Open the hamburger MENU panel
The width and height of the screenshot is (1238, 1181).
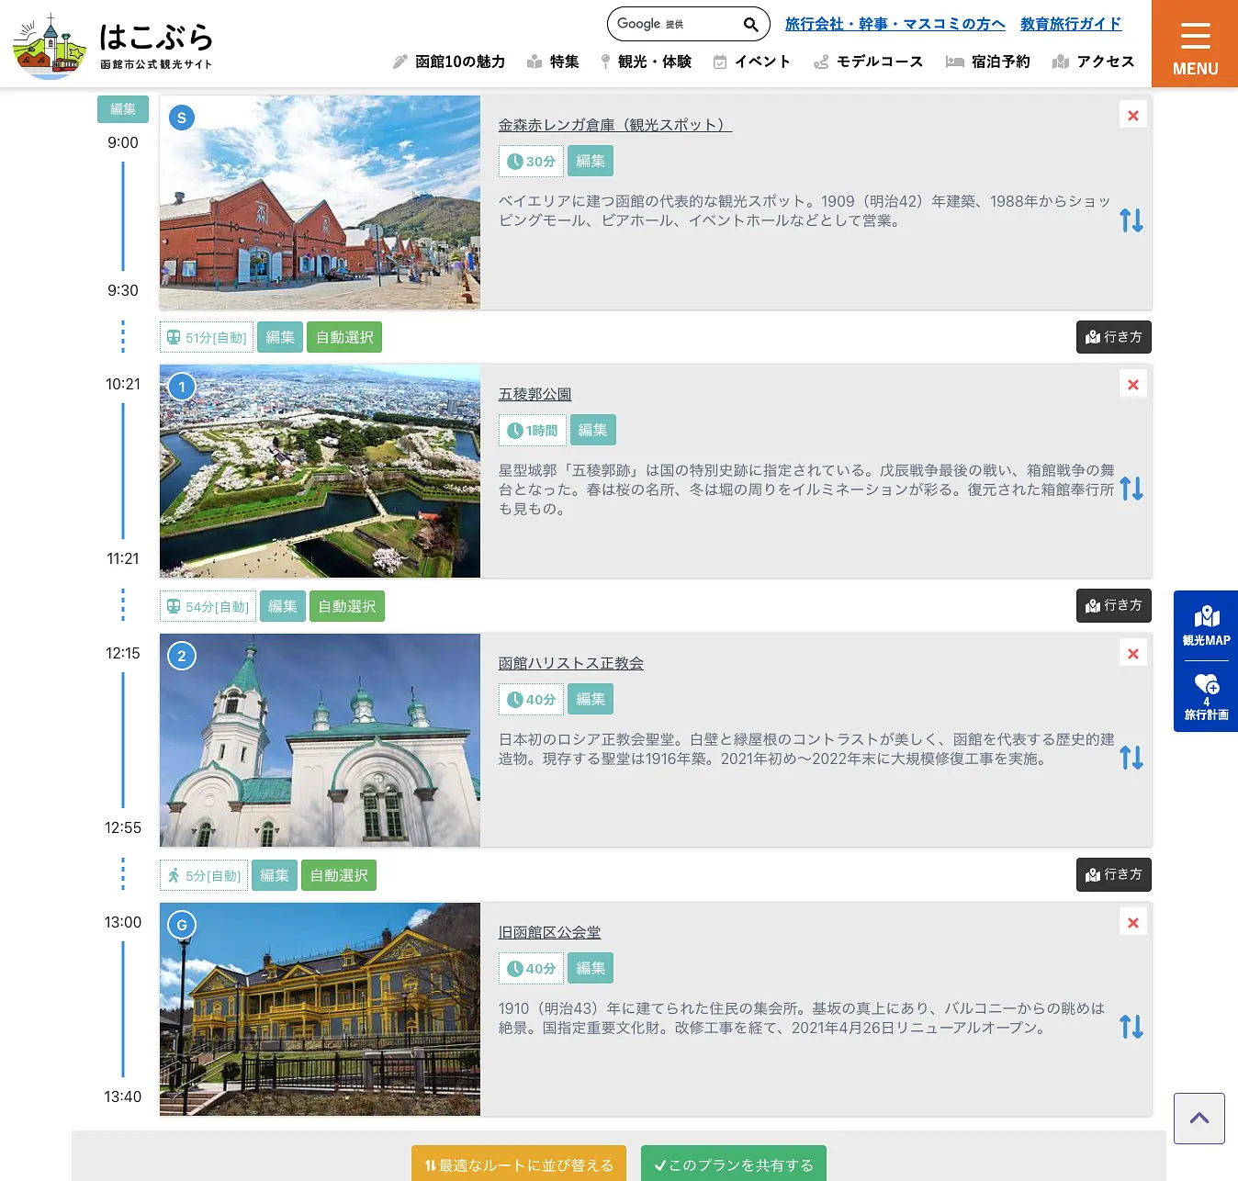click(x=1194, y=43)
